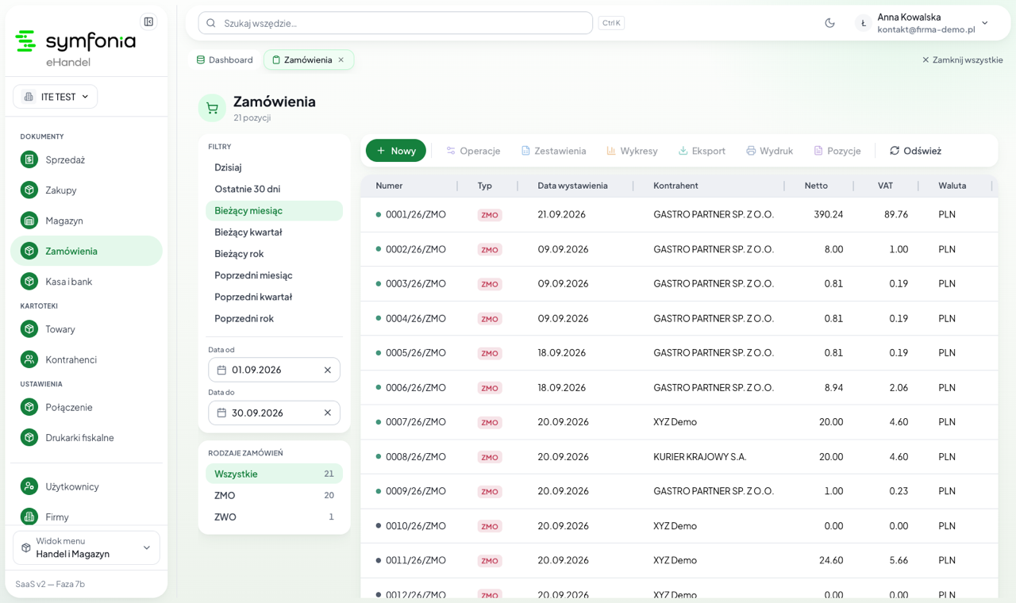Click the Ctrl K shortcut badge
This screenshot has height=603, width=1016.
611,23
